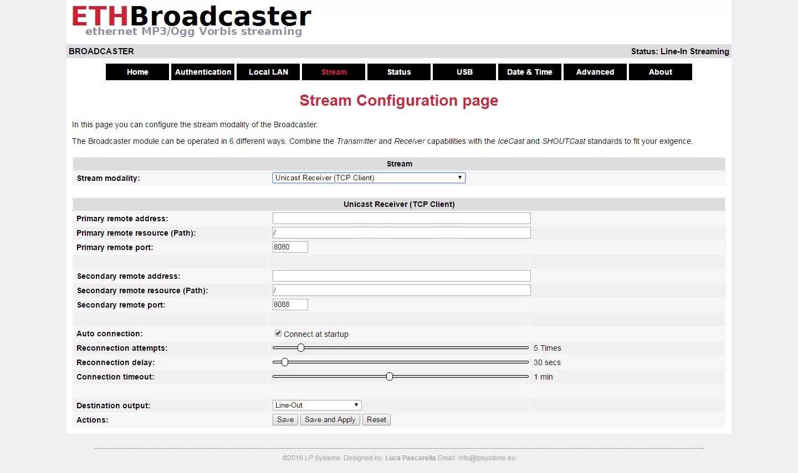The height and width of the screenshot is (473, 798).
Task: Open the Home tab
Action: pyautogui.click(x=137, y=72)
